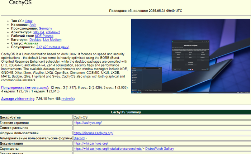Open the wiki.cachyos.org documentation link

pyautogui.click(x=91, y=143)
